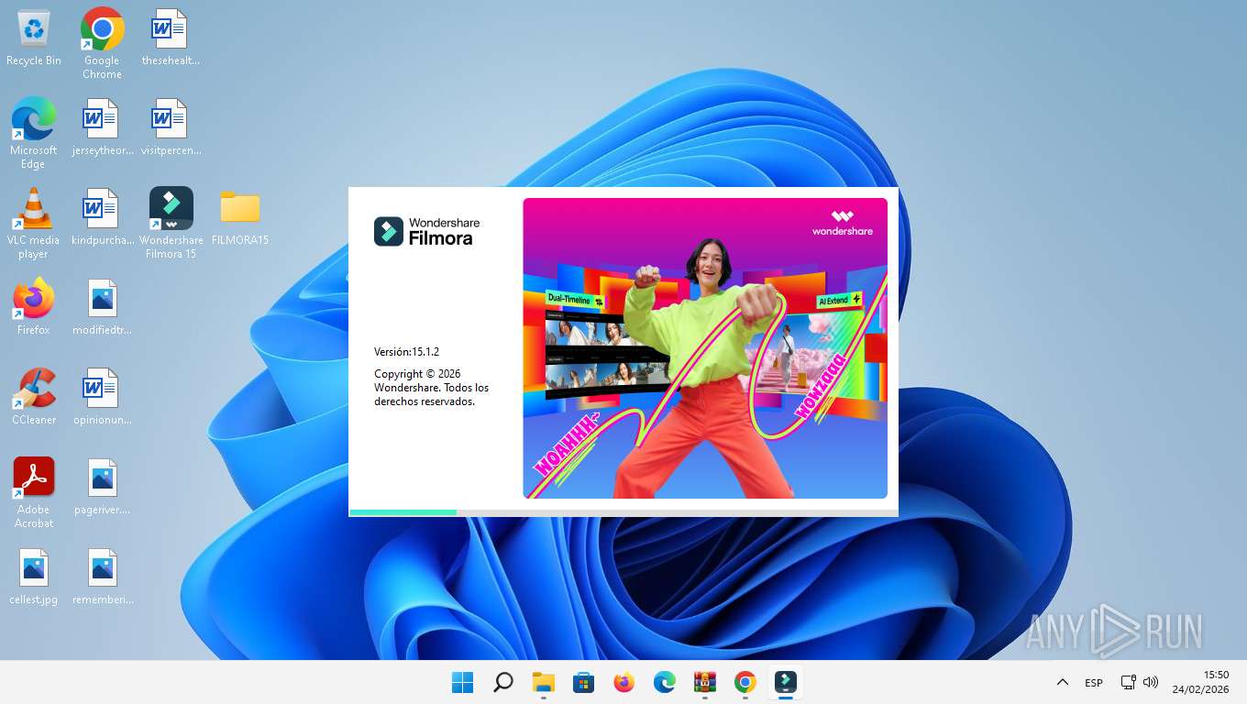Select the thesehealt... Word document icon
The width and height of the screenshot is (1247, 704).
pyautogui.click(x=170, y=38)
